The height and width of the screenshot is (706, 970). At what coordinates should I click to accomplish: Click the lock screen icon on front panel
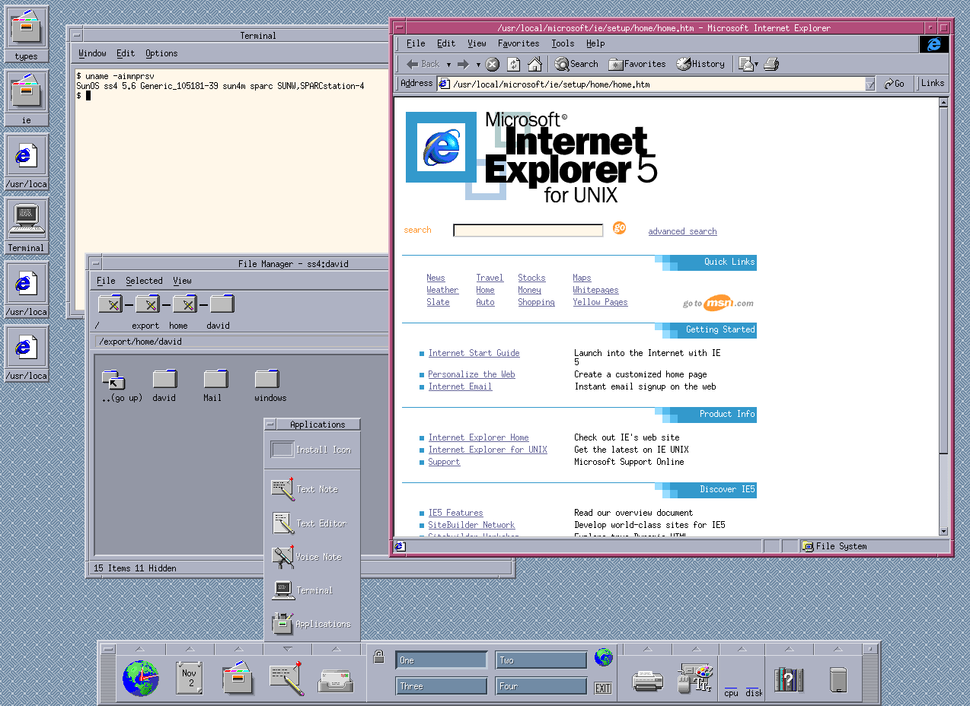[x=378, y=657]
